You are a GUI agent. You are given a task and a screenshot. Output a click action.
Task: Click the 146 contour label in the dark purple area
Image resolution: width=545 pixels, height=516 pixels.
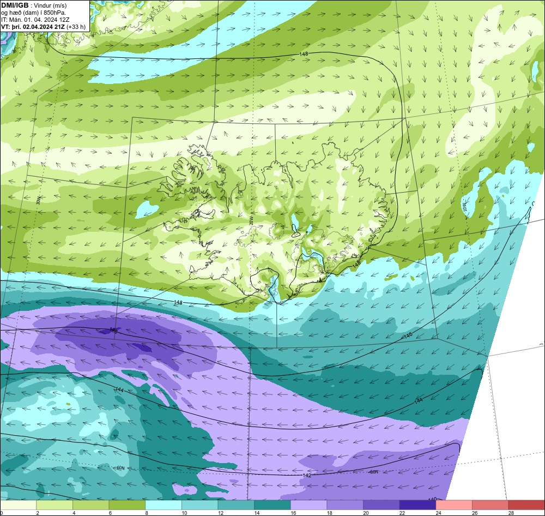click(x=114, y=330)
